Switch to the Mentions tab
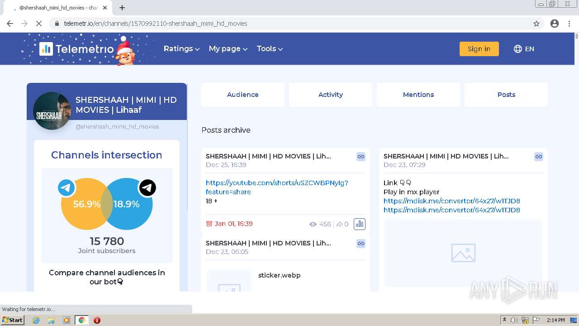 418,95
